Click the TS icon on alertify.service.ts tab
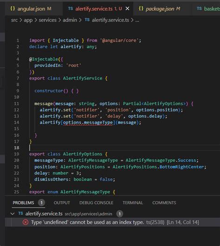220x246 pixels. pos(71,8)
